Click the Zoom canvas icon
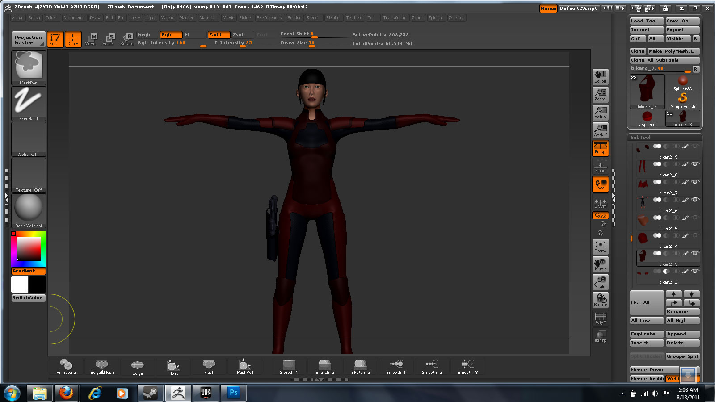Screen dimensions: 715x402 [x=600, y=95]
